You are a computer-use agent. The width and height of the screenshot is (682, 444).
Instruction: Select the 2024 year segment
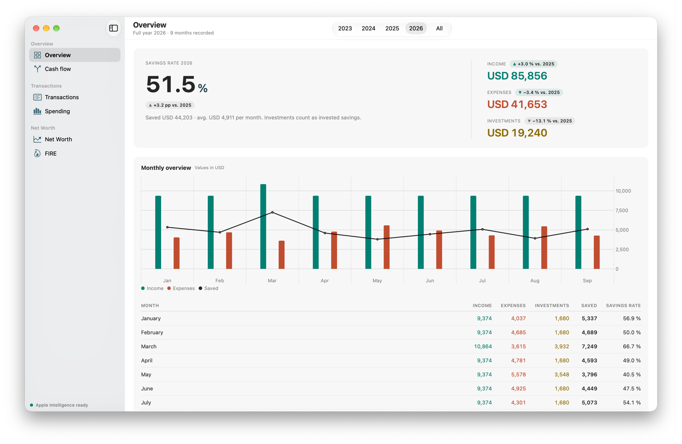(x=368, y=29)
